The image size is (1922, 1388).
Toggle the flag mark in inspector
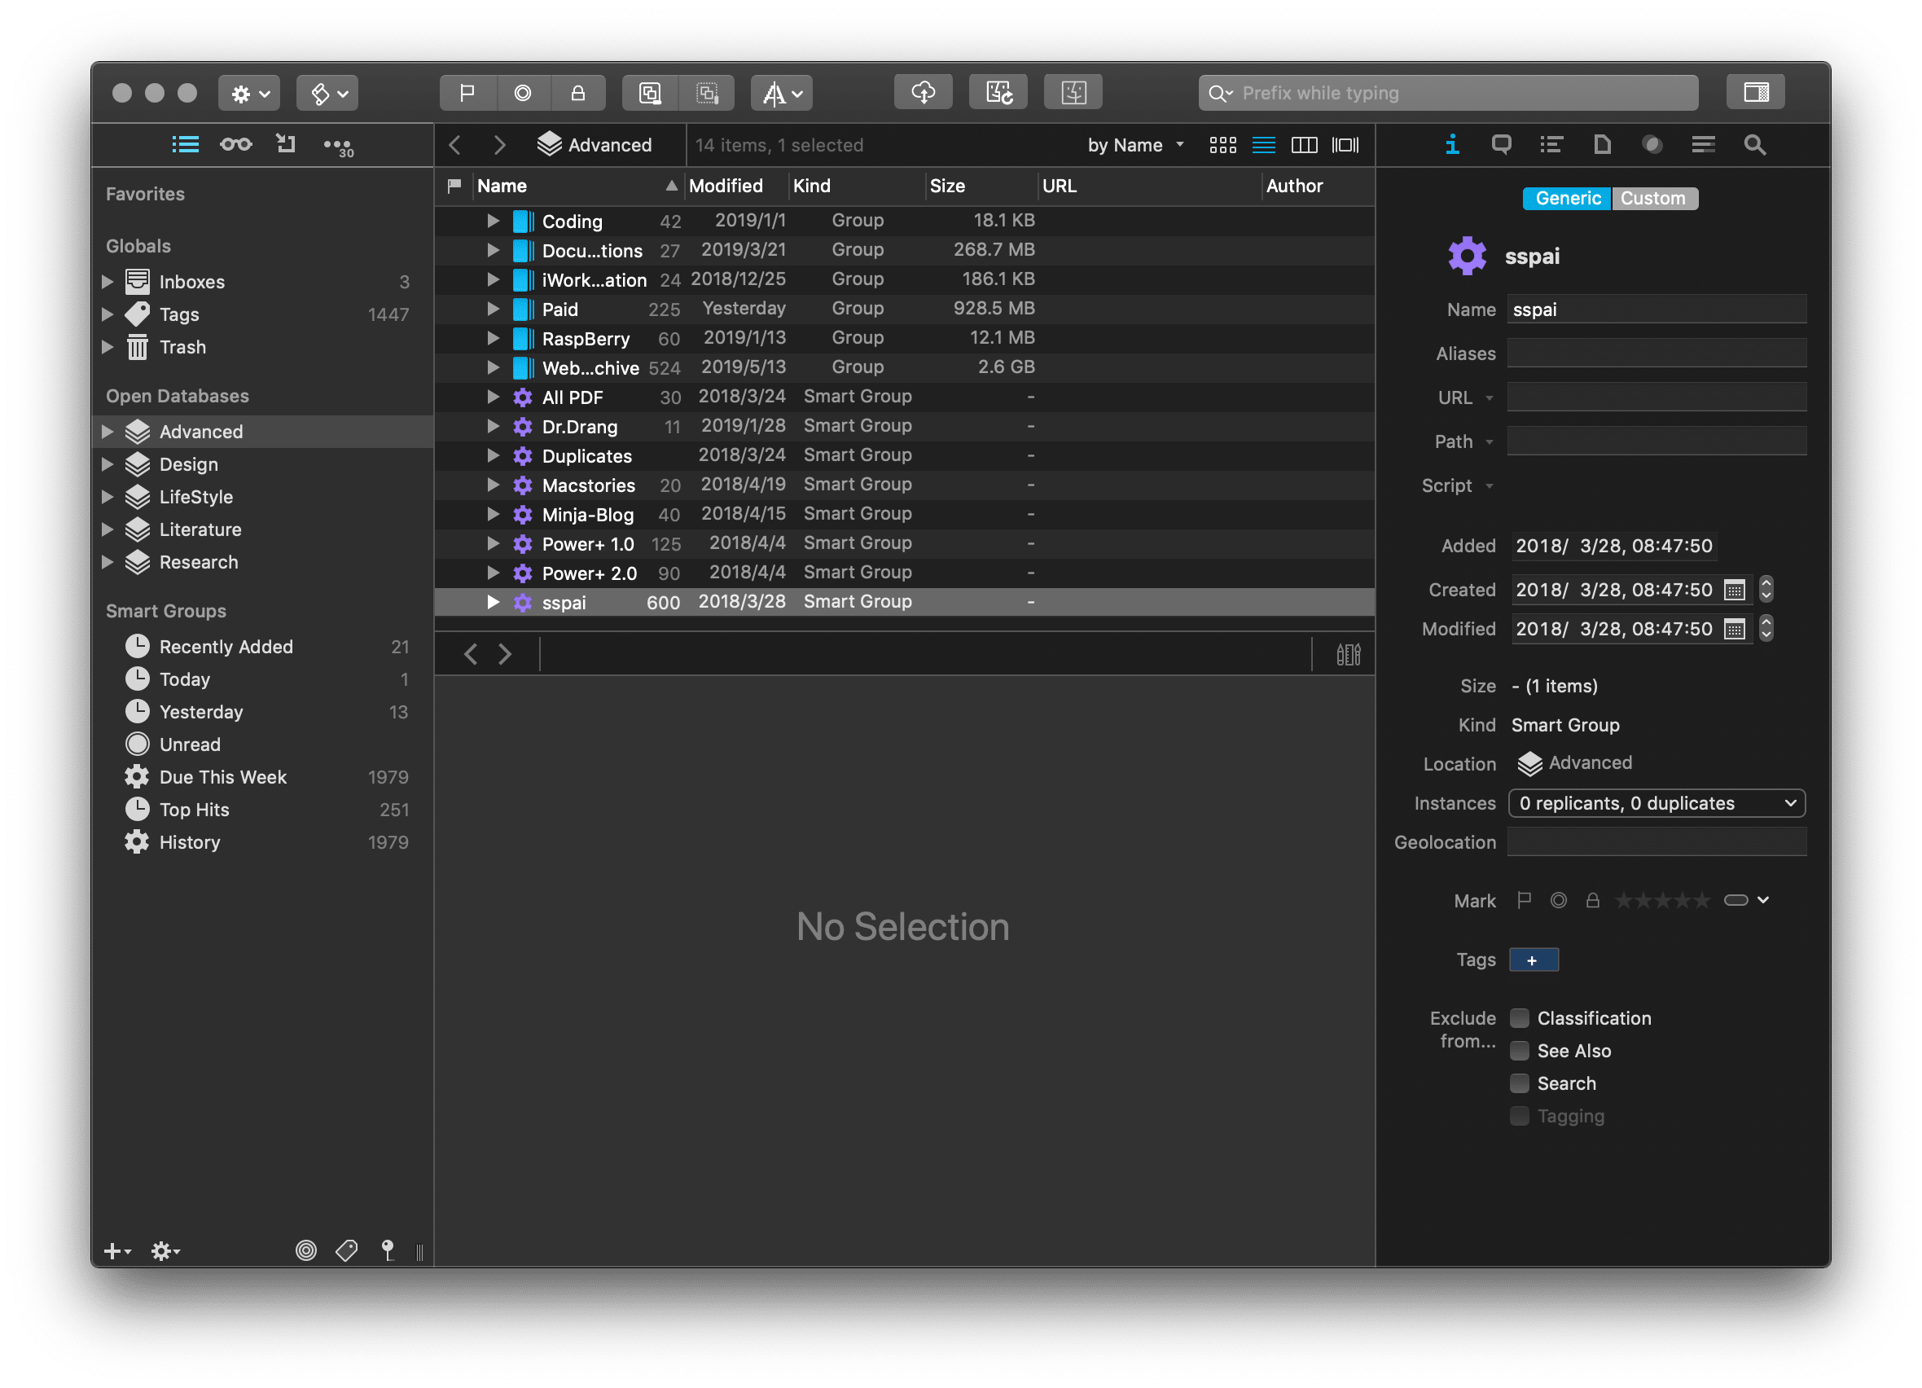click(x=1524, y=900)
